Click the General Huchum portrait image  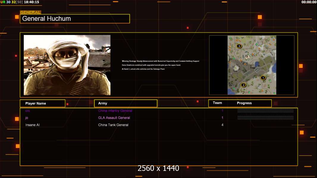(67, 65)
